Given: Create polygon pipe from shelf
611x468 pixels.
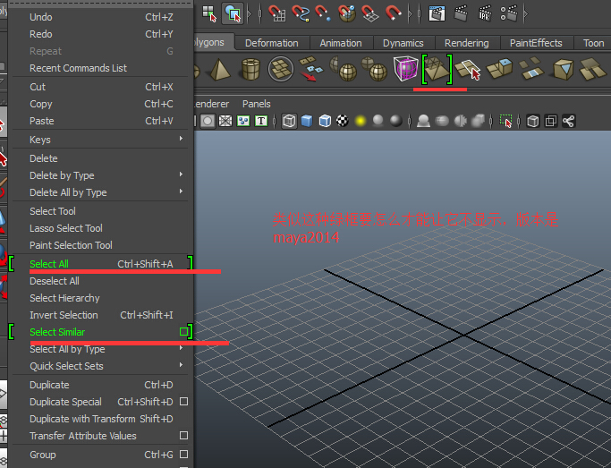Looking at the screenshot, I should 250,70.
